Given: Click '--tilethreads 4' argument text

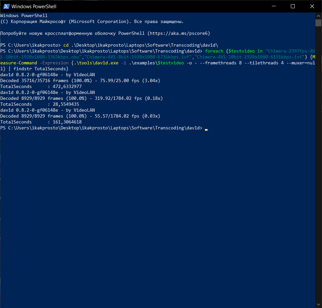Looking at the screenshot, I should tap(264, 63).
